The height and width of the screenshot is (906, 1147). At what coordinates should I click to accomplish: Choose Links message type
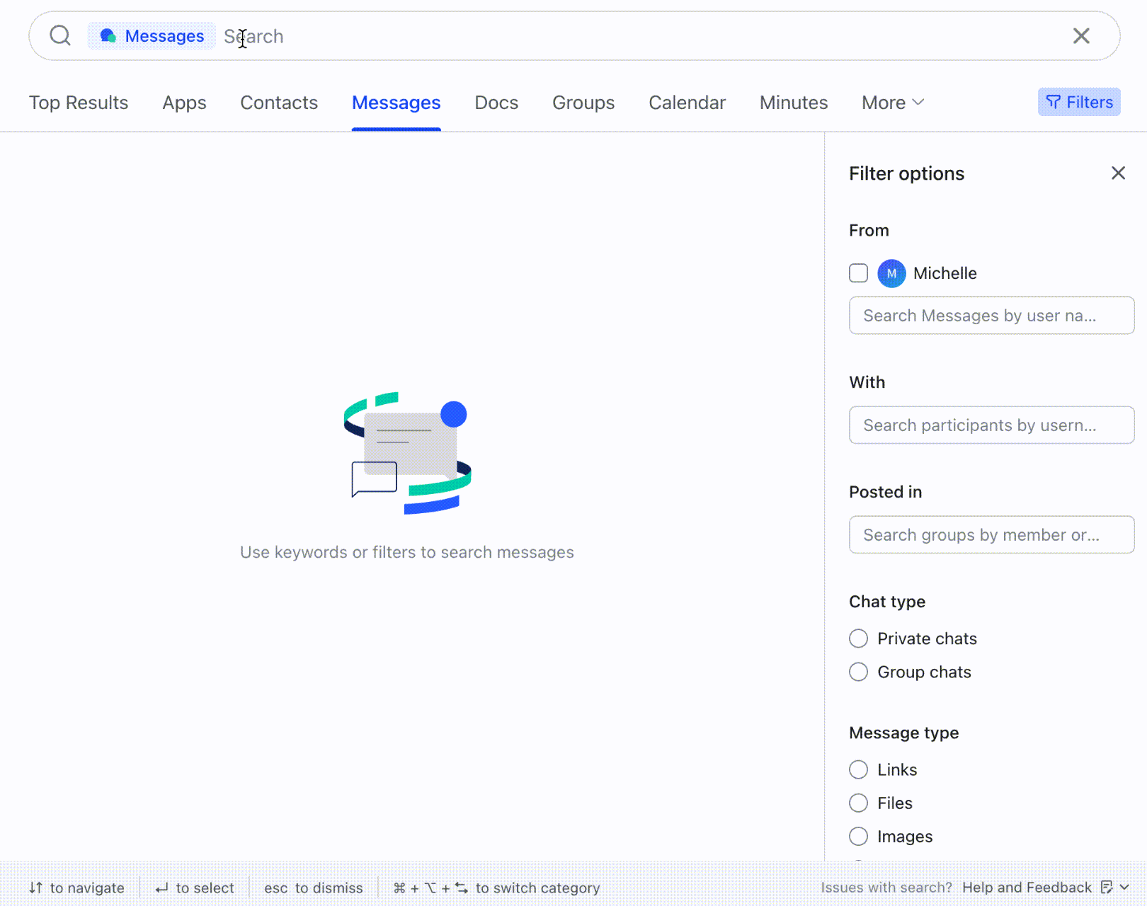858,769
